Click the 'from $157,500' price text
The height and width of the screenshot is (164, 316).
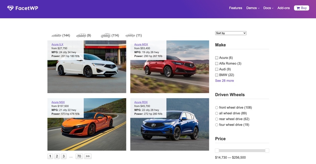coord(60,106)
